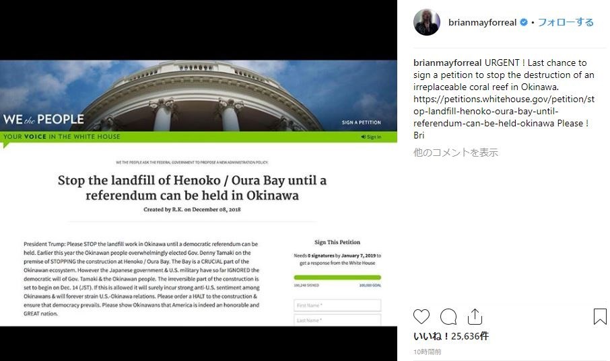Click brianmayforreal username in the caption
This screenshot has height=361, width=610.
[447, 63]
